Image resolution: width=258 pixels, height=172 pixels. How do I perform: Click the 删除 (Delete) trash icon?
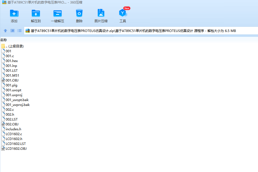click(79, 13)
